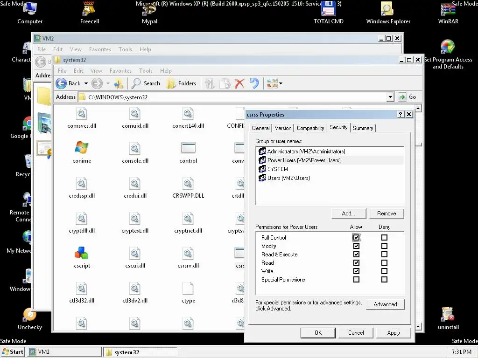This screenshot has width=478, height=358.
Task: Switch to the General tab
Action: click(x=260, y=128)
